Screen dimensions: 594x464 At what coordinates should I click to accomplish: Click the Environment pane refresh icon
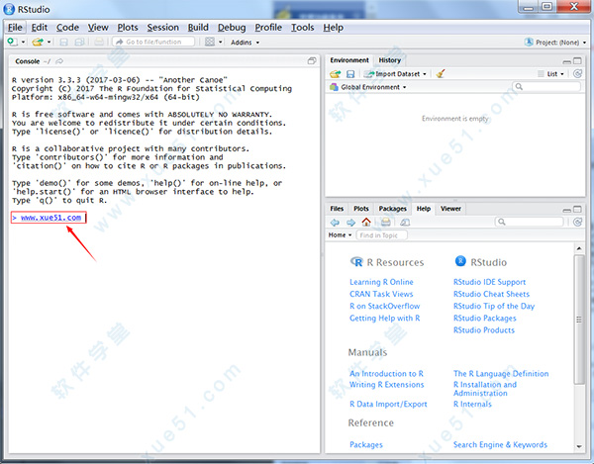[577, 74]
